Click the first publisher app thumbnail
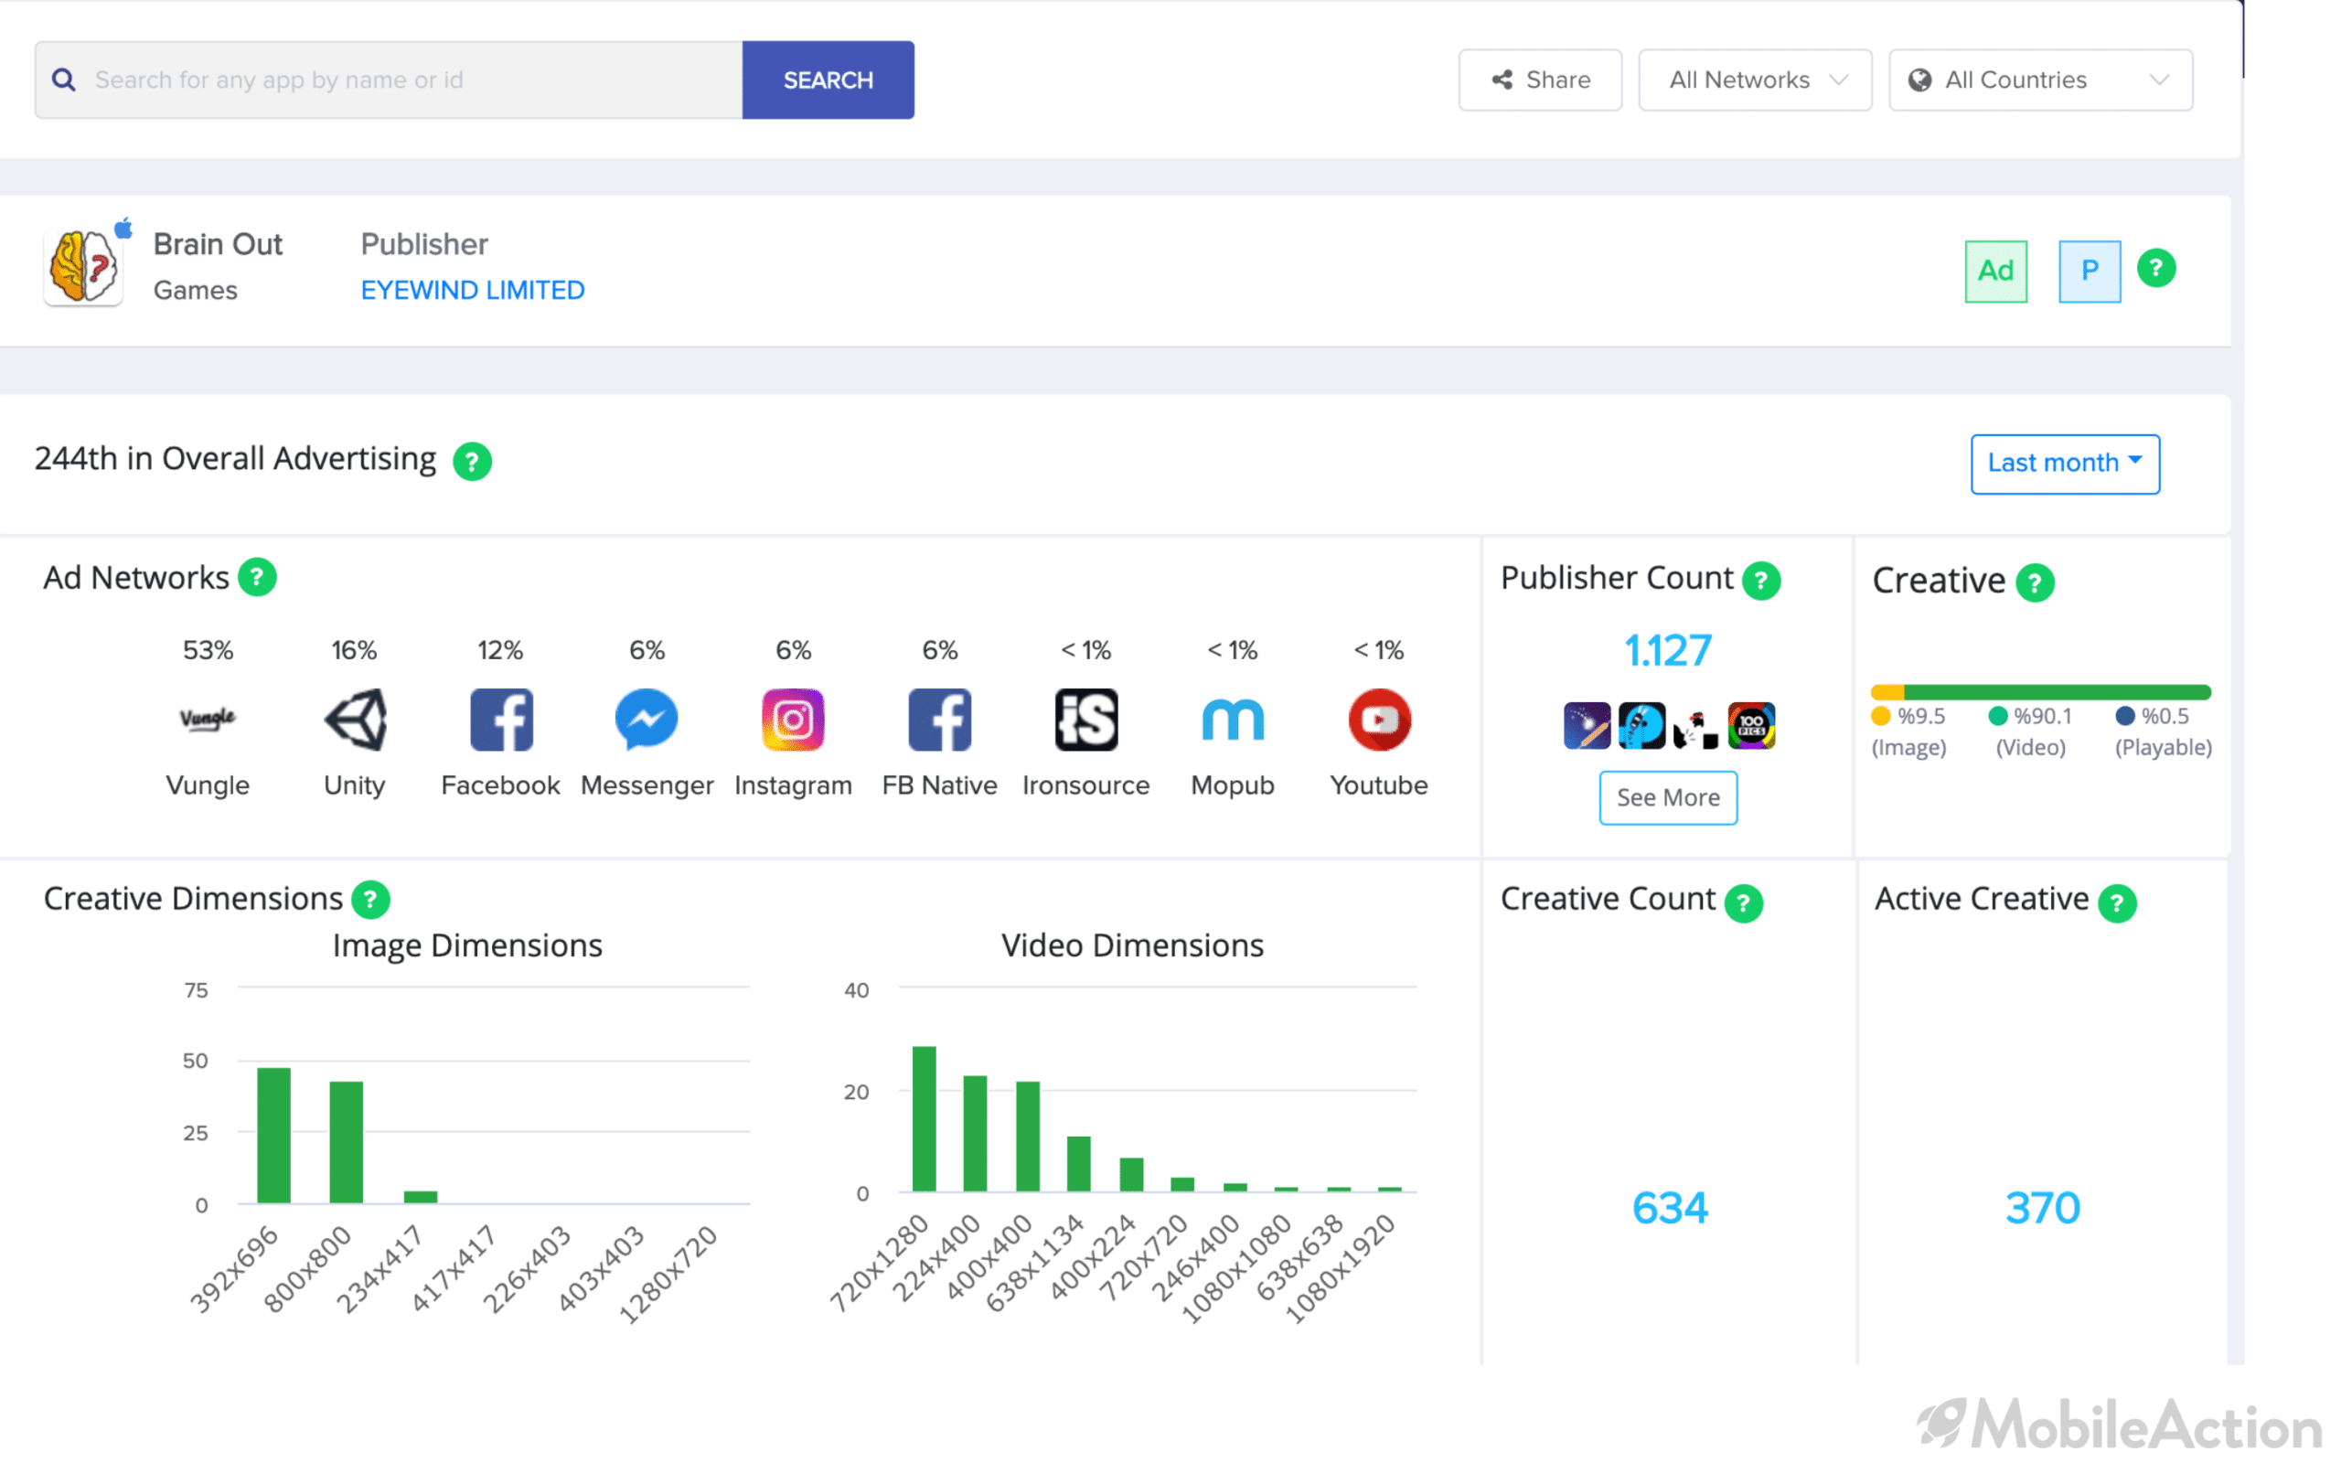Screen dimensions: 2341x1484 (1587, 726)
